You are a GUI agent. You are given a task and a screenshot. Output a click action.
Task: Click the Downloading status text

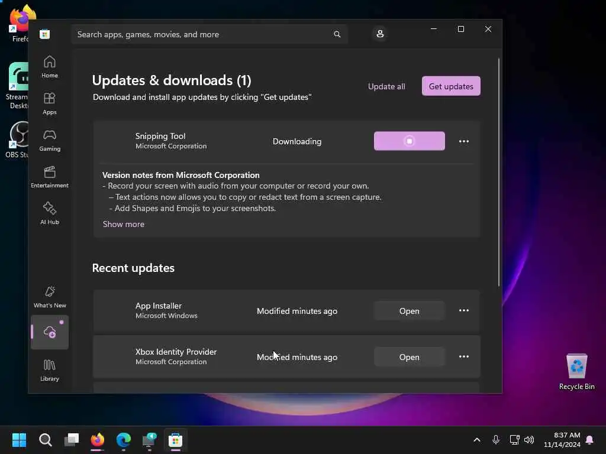297,141
